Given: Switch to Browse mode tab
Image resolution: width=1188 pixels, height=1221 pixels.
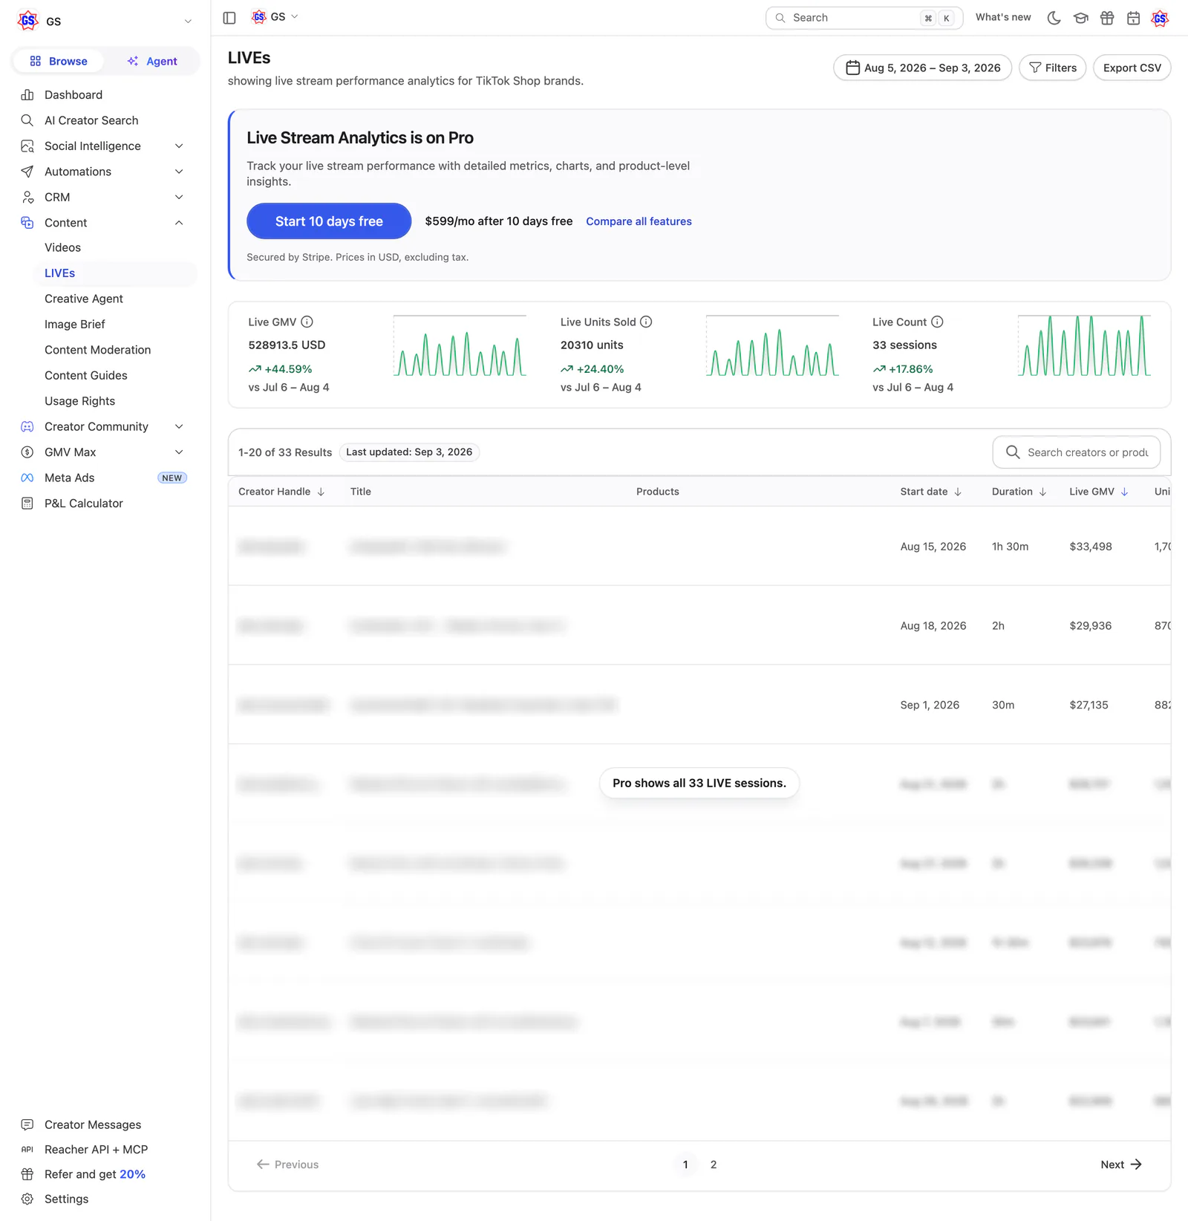Looking at the screenshot, I should tap(59, 61).
